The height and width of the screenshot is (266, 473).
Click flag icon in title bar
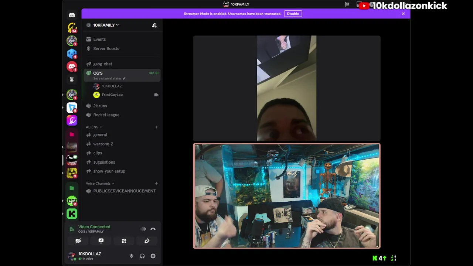347,4
